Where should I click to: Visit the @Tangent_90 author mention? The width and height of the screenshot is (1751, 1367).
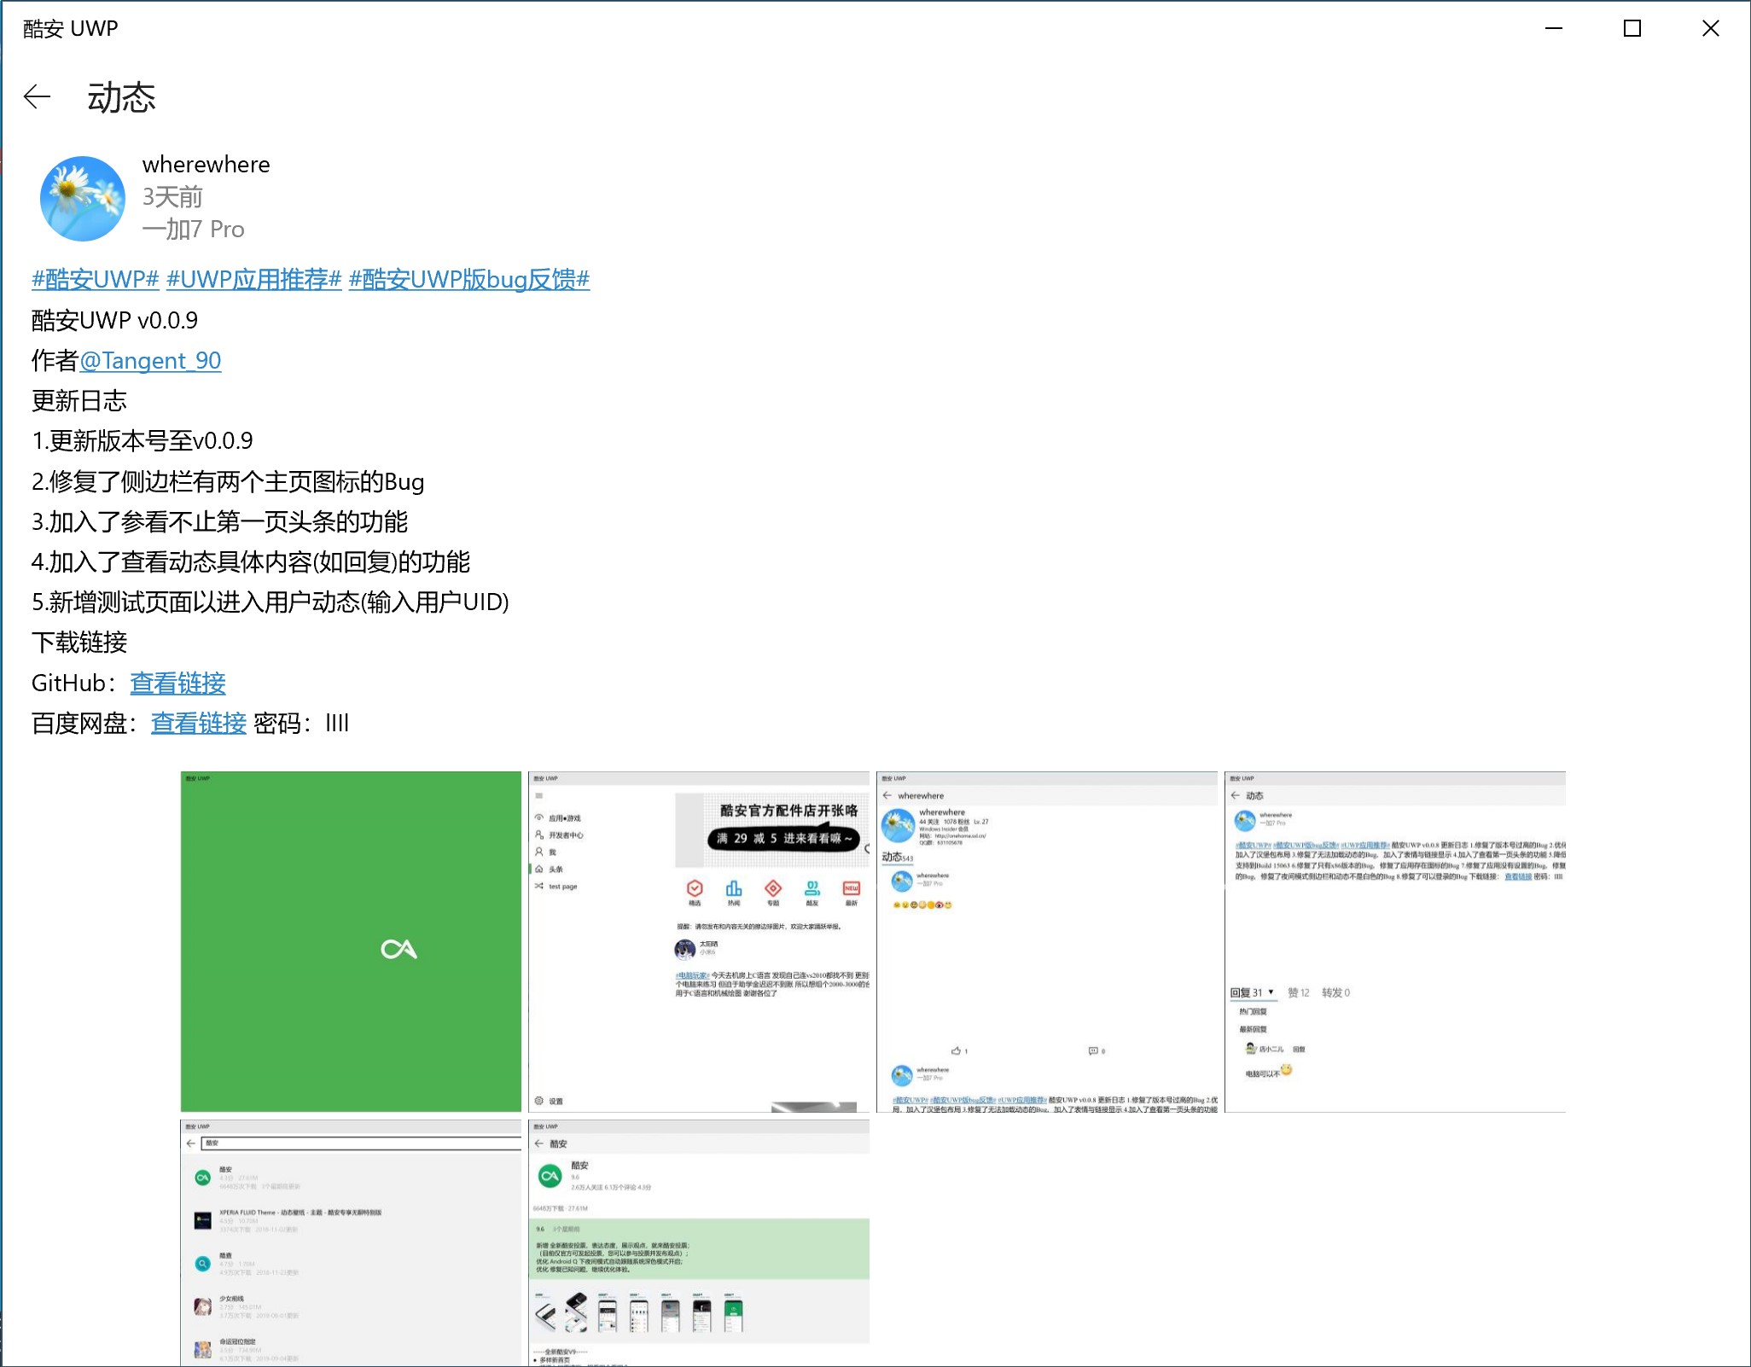(150, 360)
